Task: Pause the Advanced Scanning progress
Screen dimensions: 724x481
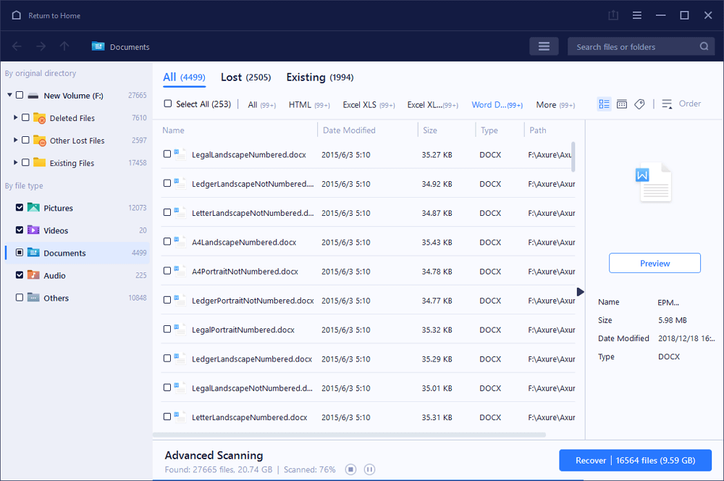Action: [x=369, y=469]
